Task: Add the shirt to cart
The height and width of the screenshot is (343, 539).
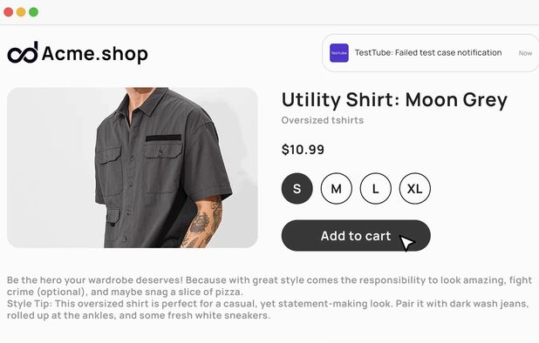Action: coord(356,236)
